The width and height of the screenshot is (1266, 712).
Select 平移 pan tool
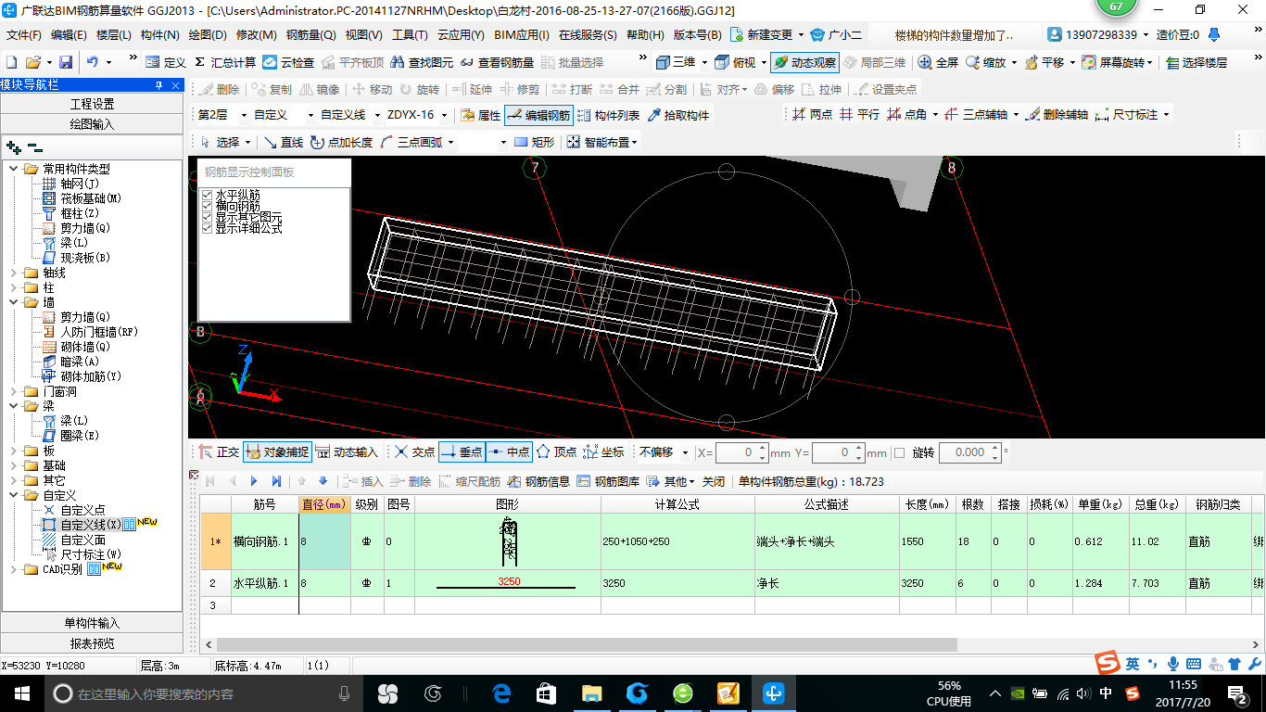click(1044, 62)
